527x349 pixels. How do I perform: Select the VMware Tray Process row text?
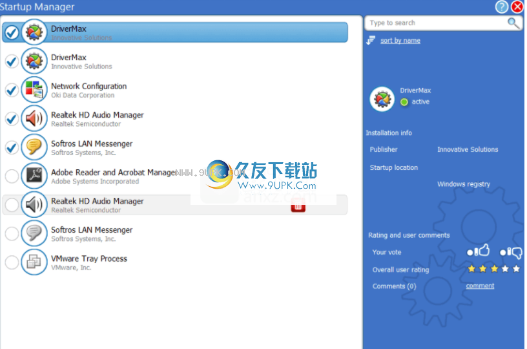[x=89, y=259]
